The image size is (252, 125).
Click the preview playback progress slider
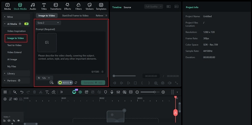(124, 76)
